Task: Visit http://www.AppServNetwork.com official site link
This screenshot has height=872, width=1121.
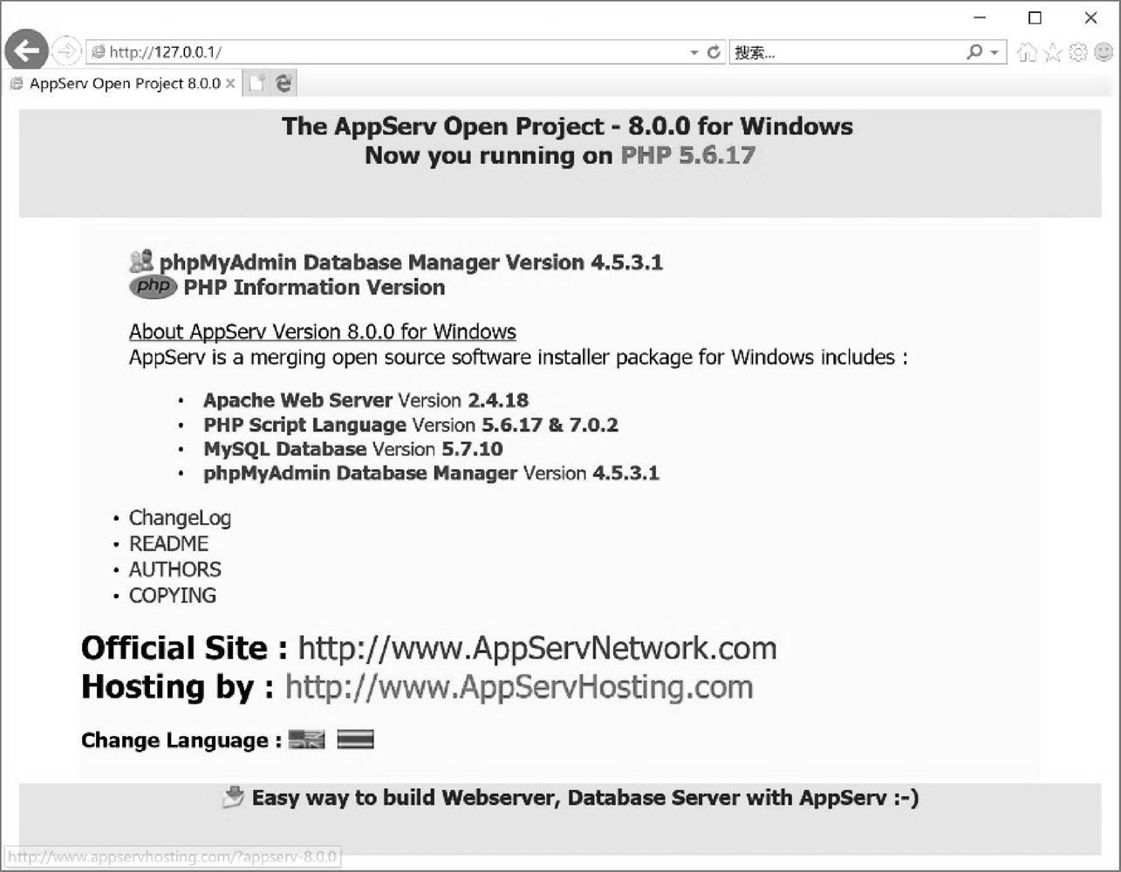Action: coord(537,649)
